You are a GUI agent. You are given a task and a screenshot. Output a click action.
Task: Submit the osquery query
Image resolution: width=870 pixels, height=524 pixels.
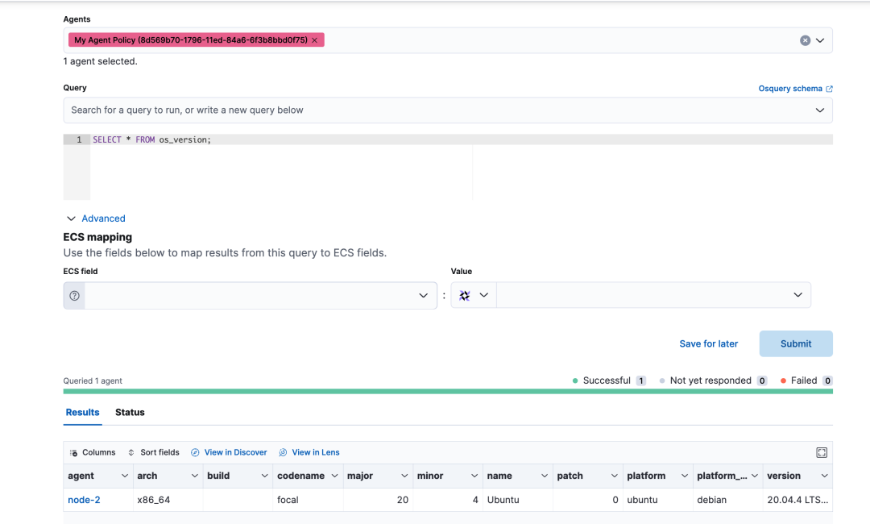[x=795, y=343]
